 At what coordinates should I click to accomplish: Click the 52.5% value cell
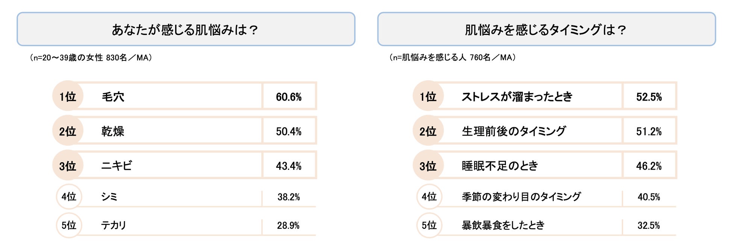[x=649, y=97]
